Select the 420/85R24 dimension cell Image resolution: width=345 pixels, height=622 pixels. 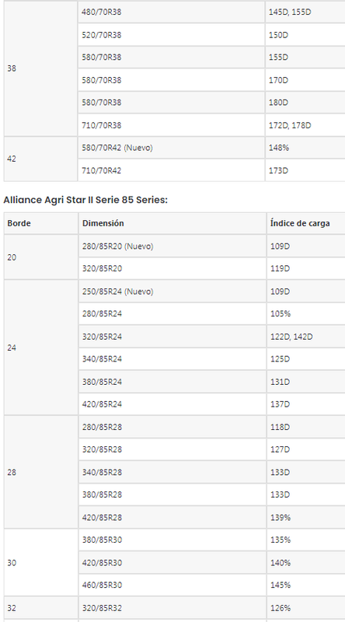point(172,404)
